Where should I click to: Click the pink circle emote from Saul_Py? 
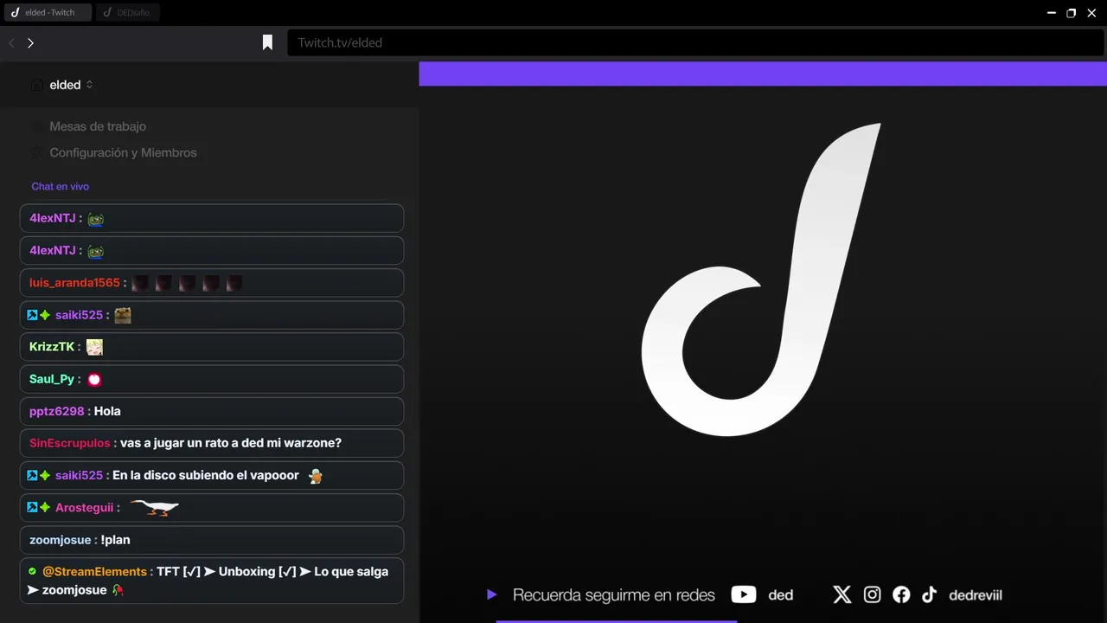94,379
